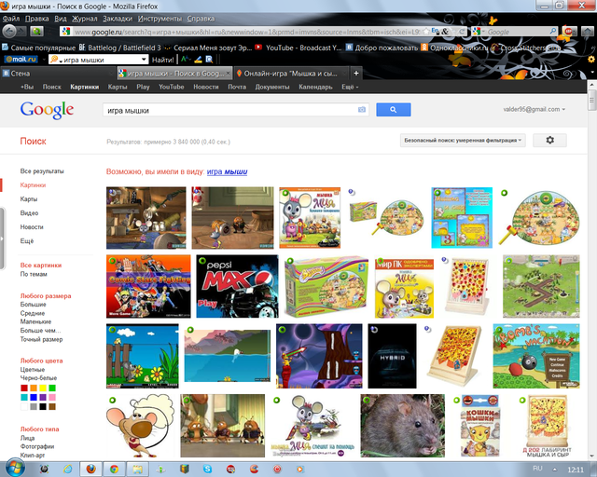Open search-by-image camera icon in search box

click(362, 110)
